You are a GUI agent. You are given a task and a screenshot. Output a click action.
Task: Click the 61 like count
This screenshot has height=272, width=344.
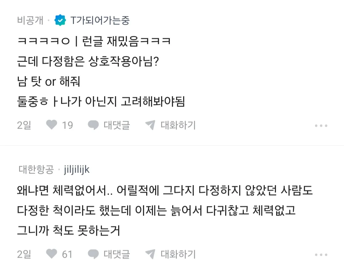coord(67,254)
